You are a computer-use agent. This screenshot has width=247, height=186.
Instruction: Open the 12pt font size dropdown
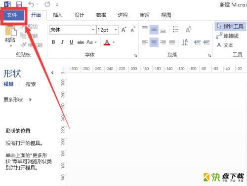click(x=116, y=30)
